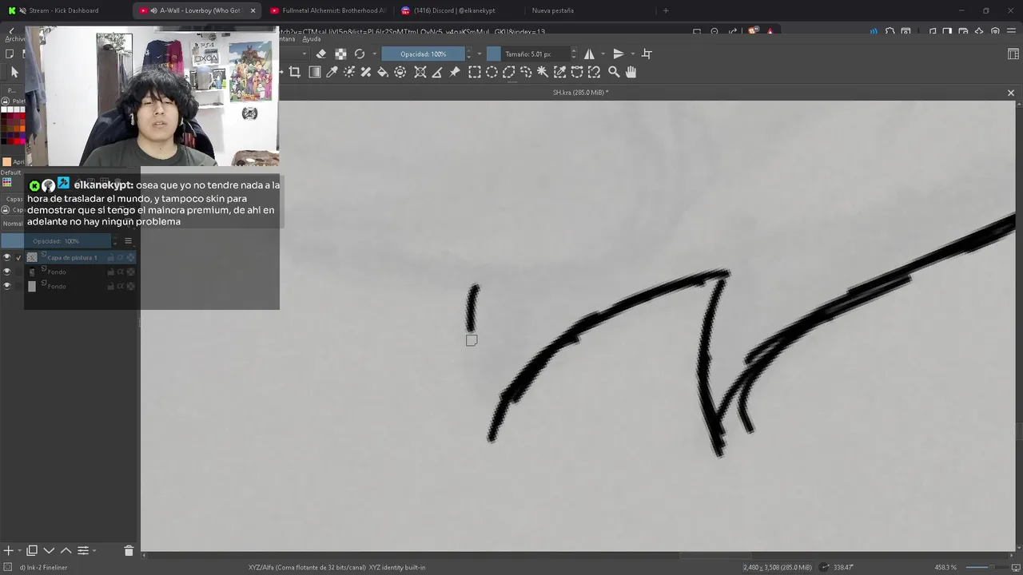1023x575 pixels.
Task: Select the Smart patch tool
Action: pos(366,72)
